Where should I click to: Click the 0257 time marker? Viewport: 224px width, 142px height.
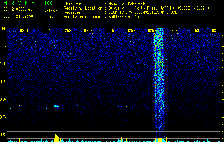pos(152,31)
